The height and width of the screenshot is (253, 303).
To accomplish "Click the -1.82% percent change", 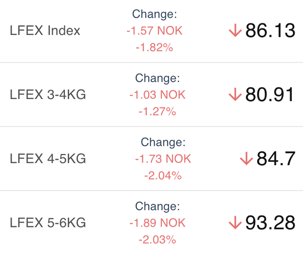I will click(155, 48).
